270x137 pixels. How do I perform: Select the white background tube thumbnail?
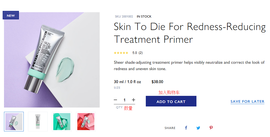(x=38, y=122)
